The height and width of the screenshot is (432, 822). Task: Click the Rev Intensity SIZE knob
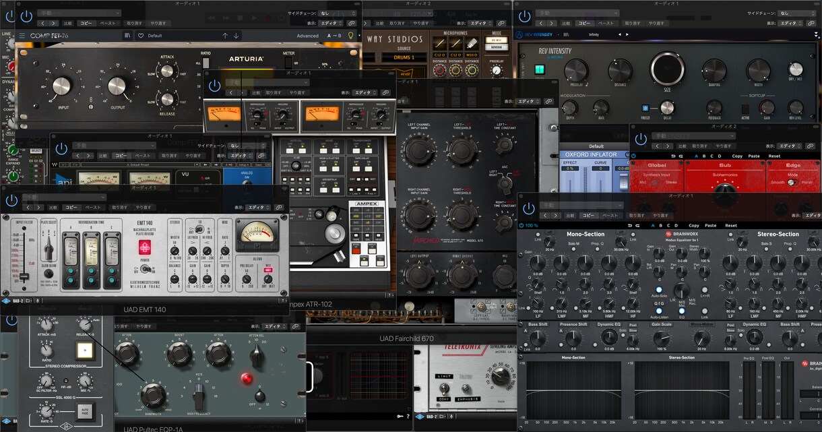point(667,68)
